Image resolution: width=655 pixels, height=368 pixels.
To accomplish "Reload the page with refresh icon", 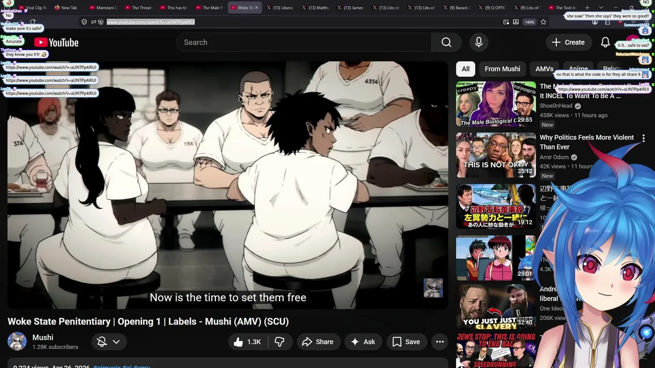I will tap(33, 22).
